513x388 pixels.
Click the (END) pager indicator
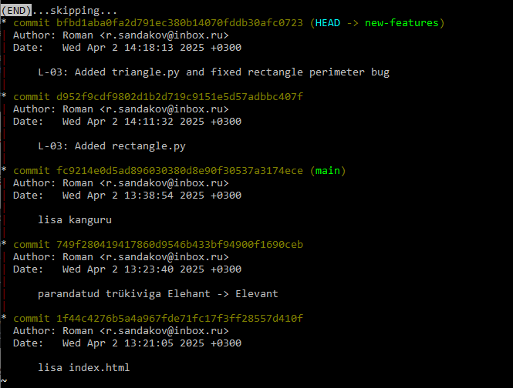tap(16, 11)
